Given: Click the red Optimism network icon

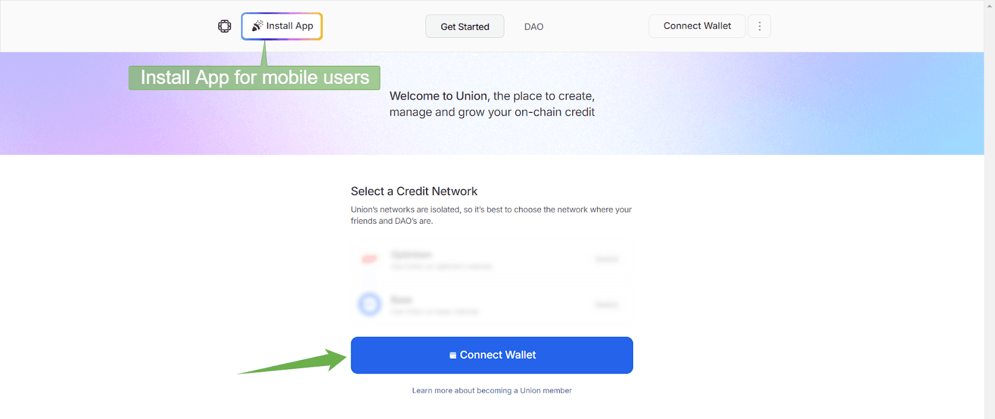Looking at the screenshot, I should point(370,259).
